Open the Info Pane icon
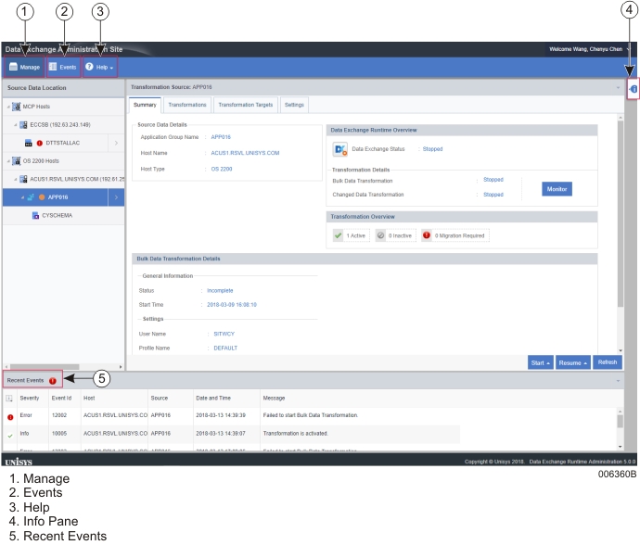The width and height of the screenshot is (640, 545). 634,89
